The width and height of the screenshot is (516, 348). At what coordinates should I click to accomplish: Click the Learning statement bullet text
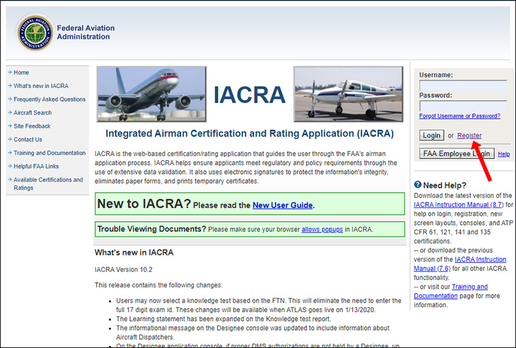223,319
